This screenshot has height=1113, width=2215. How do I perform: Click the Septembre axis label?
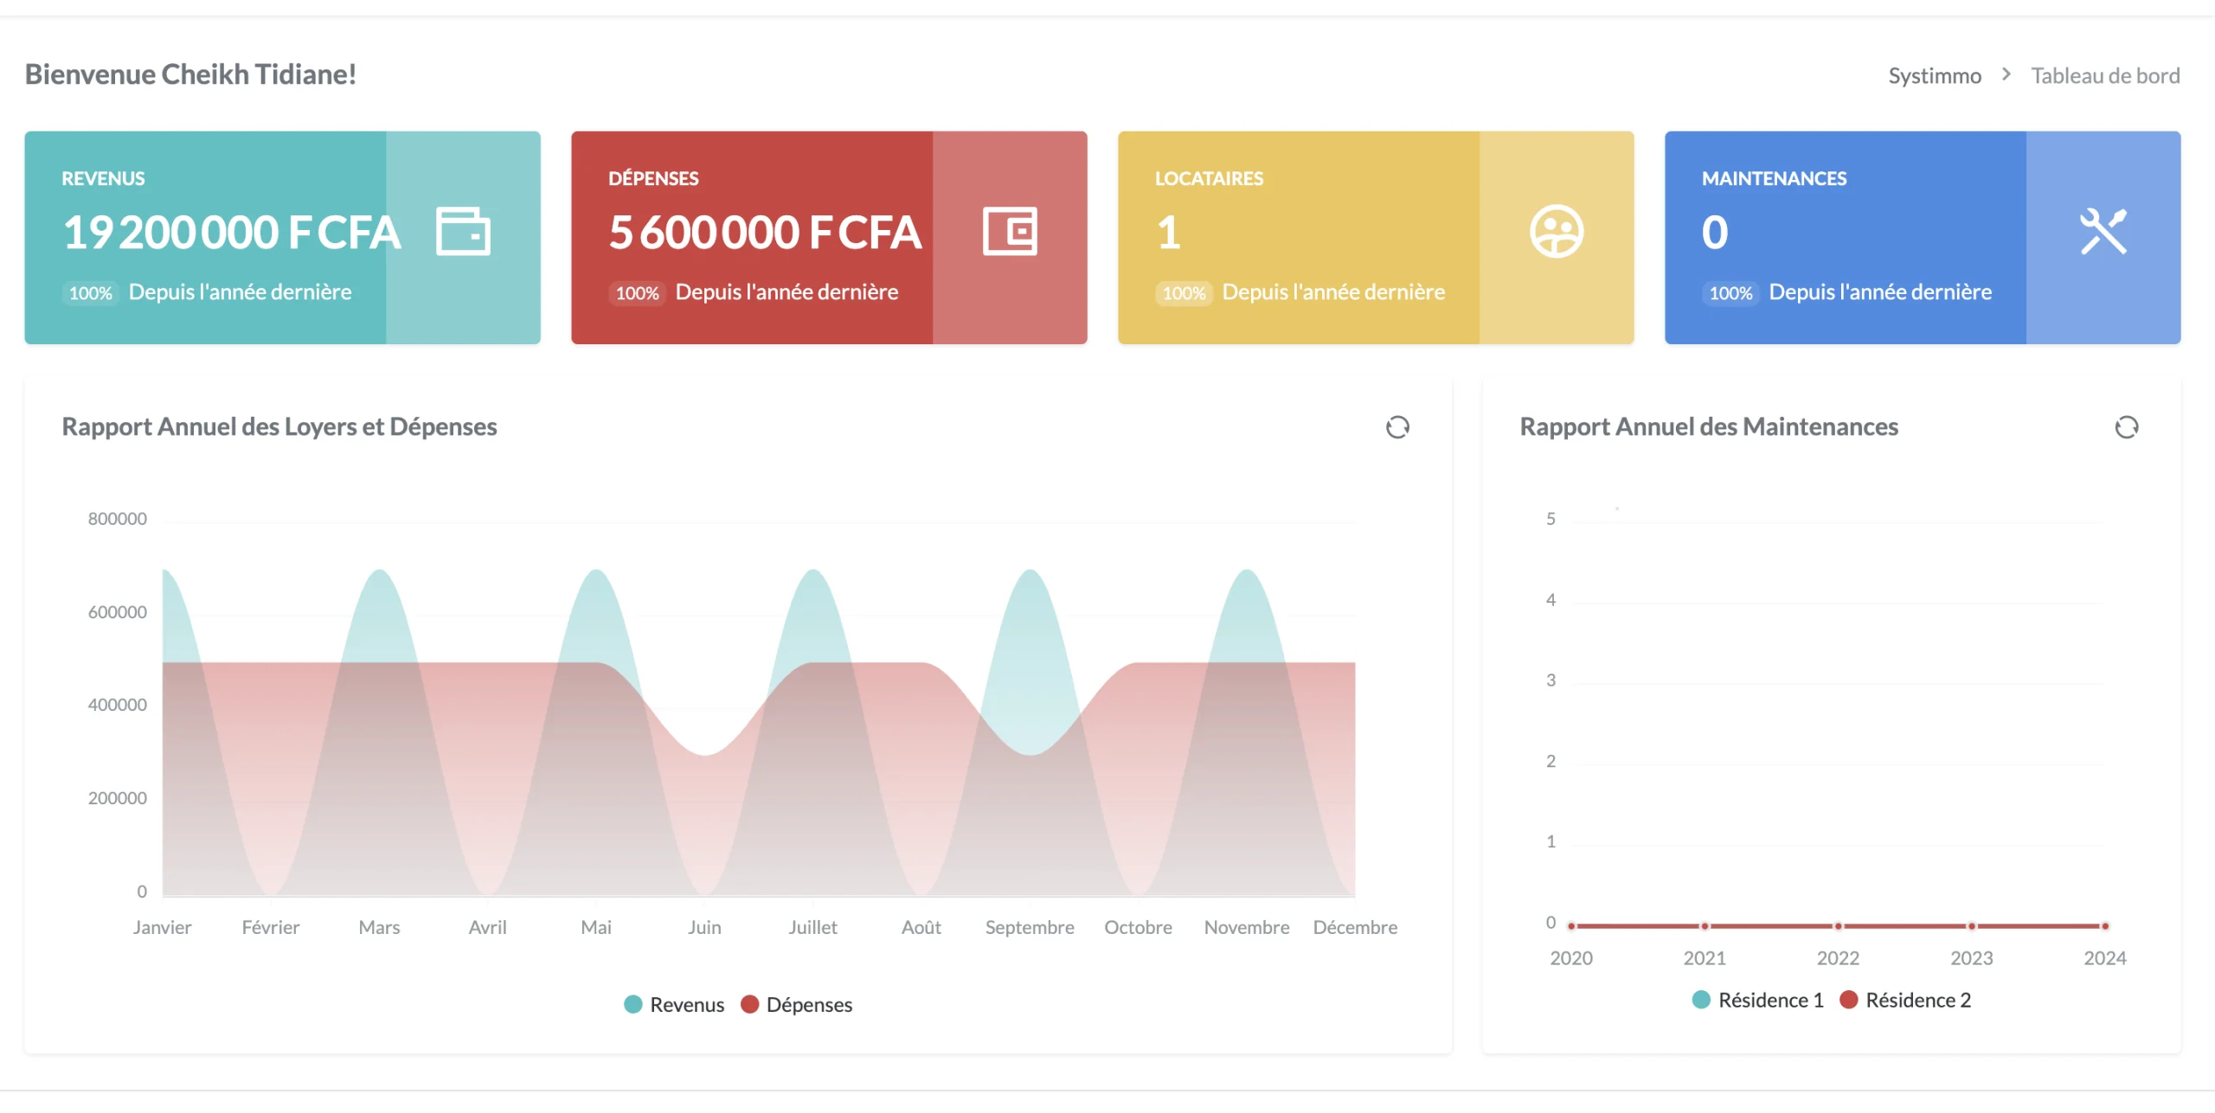coord(1030,927)
